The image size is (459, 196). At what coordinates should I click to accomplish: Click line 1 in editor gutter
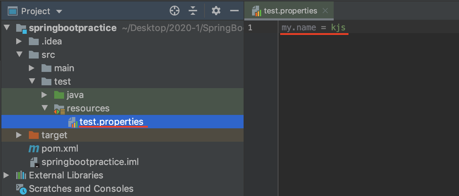[x=250, y=27]
